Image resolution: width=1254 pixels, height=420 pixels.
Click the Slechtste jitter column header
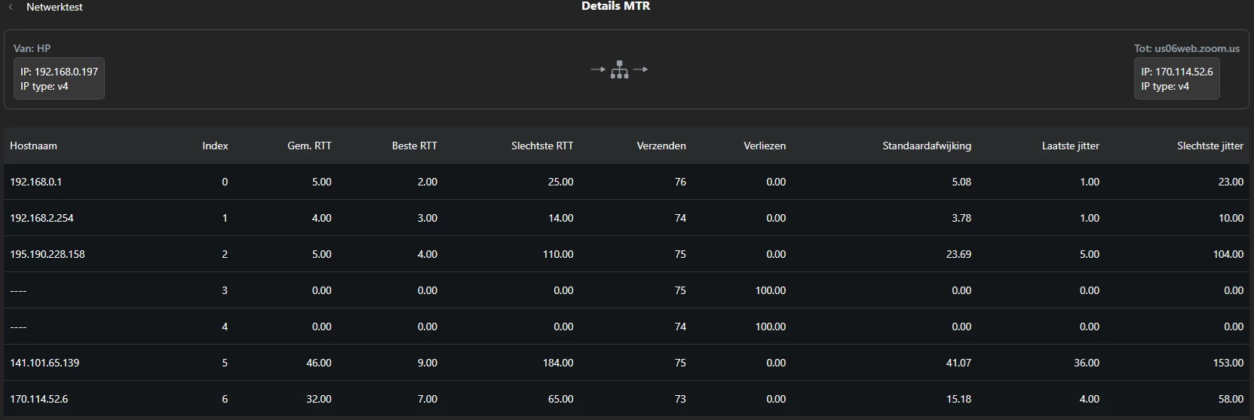[1210, 146]
